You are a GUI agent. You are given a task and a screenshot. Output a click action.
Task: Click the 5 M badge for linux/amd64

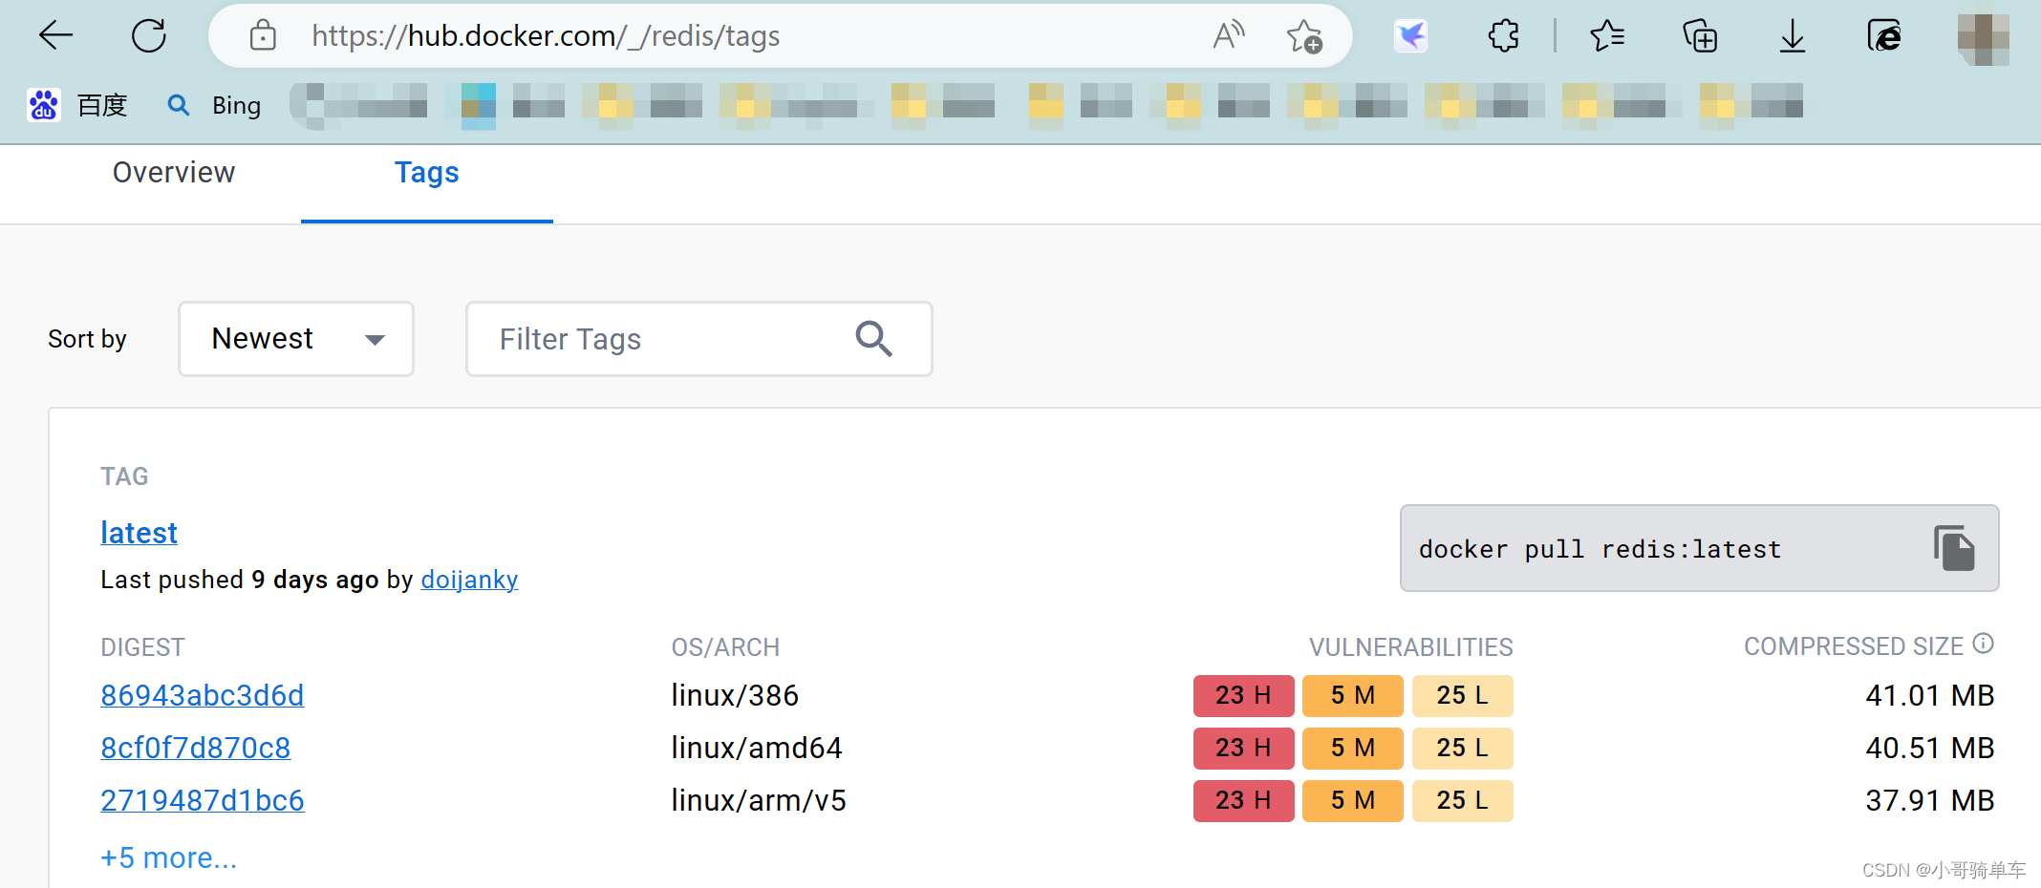click(1353, 748)
